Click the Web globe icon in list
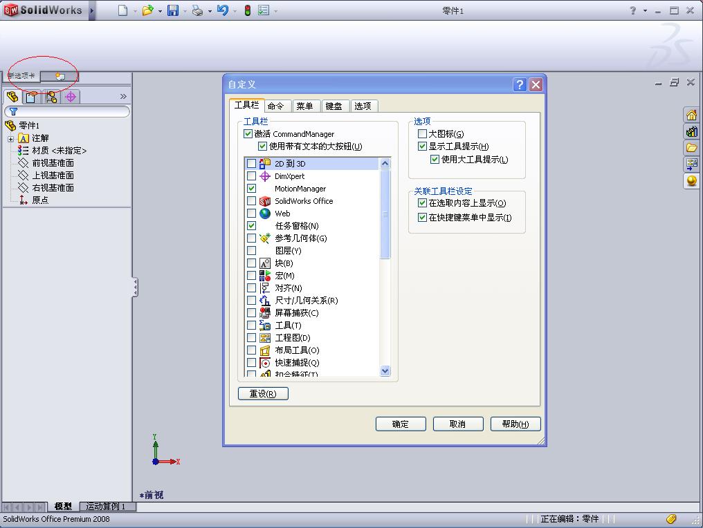This screenshot has height=528, width=703. [265, 213]
